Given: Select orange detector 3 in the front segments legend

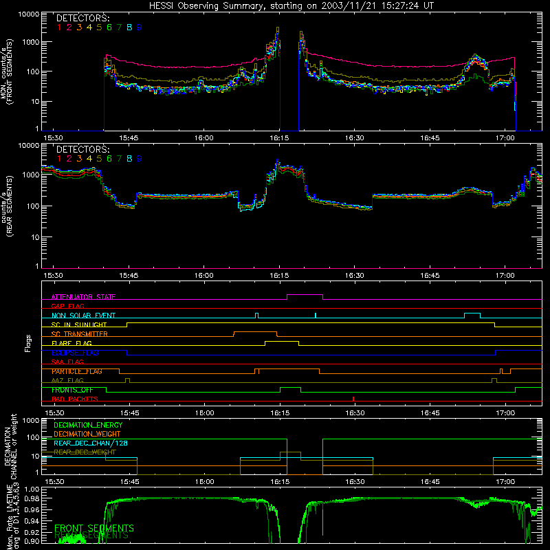Looking at the screenshot, I should (x=79, y=27).
